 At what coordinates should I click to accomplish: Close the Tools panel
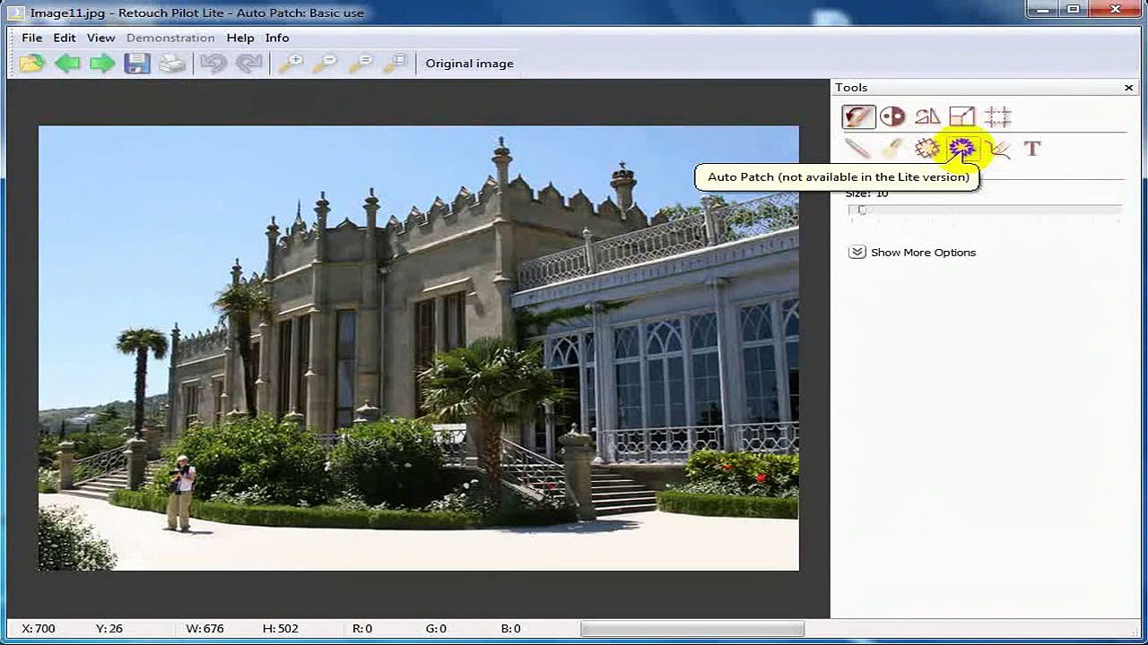coord(1128,88)
